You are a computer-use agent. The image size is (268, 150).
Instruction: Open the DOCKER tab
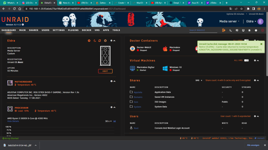click(87, 30)
